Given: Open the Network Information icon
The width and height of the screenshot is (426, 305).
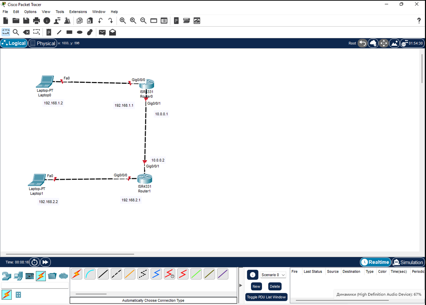Looking at the screenshot, I should click(47, 21).
